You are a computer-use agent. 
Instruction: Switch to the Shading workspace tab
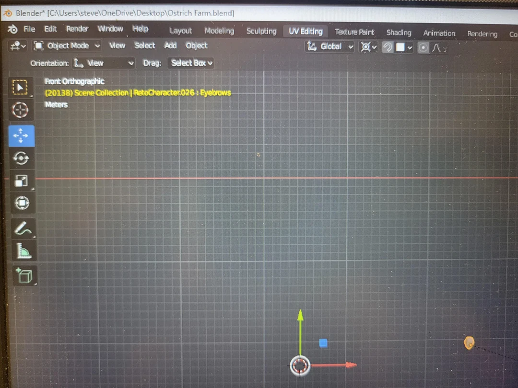click(x=399, y=33)
